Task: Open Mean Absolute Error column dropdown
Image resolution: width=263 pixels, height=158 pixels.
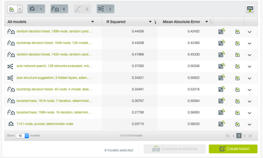Action: click(207, 22)
